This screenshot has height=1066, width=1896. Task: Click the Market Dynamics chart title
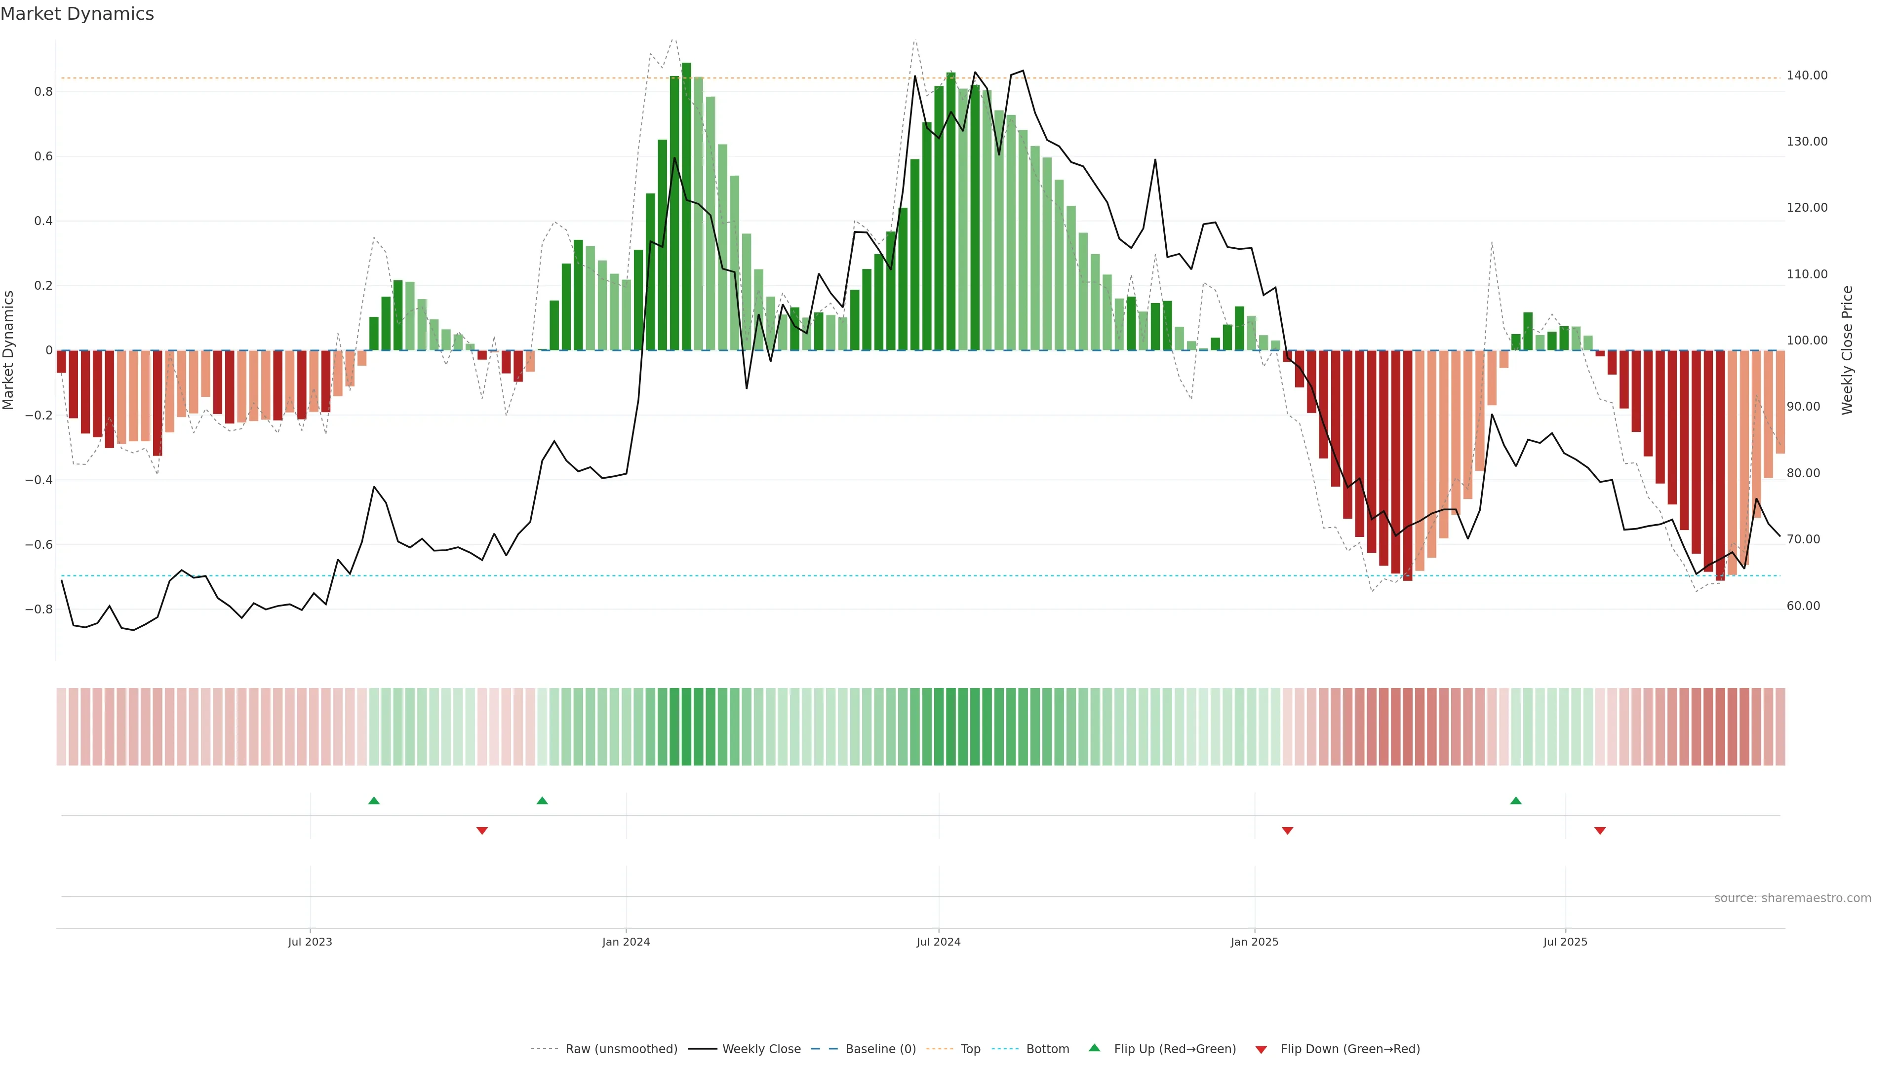coord(78,14)
